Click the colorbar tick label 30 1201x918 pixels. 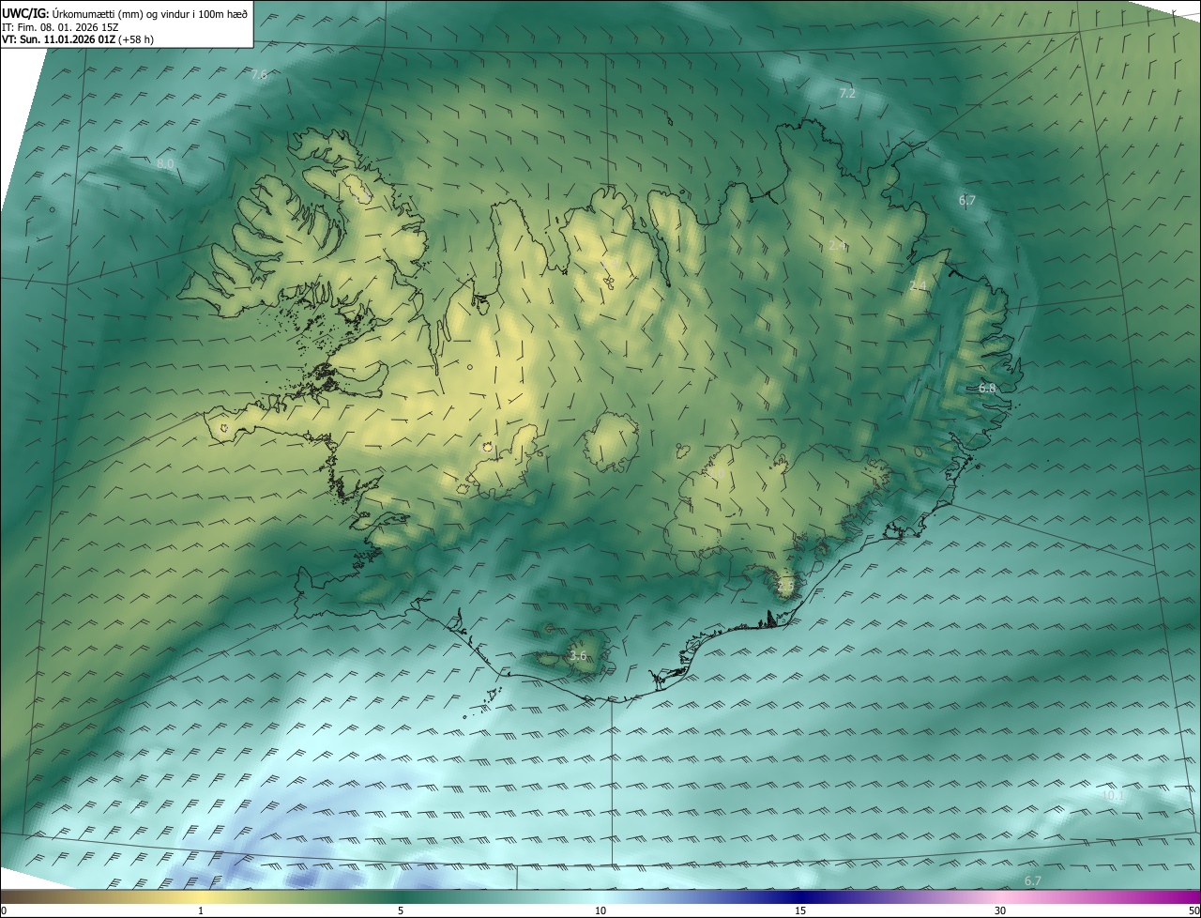click(1000, 910)
